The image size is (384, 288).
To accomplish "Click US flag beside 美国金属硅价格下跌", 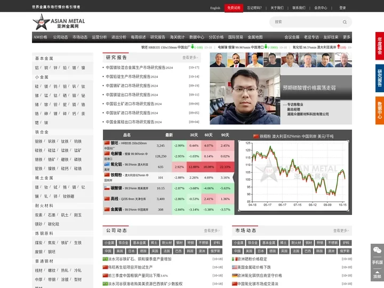I will click(x=235, y=267).
